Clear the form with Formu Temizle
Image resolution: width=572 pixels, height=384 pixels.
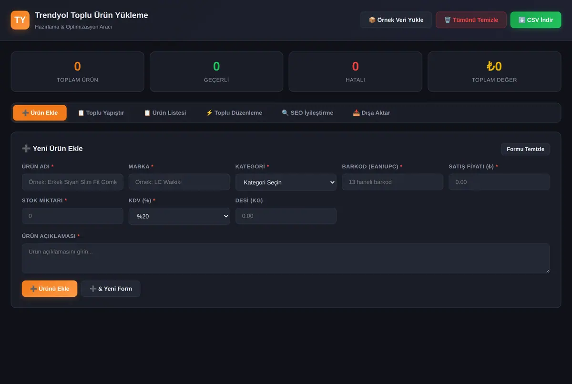[525, 149]
